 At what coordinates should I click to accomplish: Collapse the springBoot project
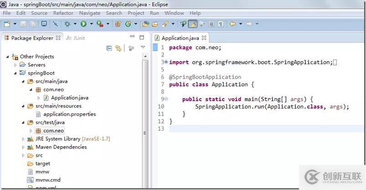coord(15,73)
